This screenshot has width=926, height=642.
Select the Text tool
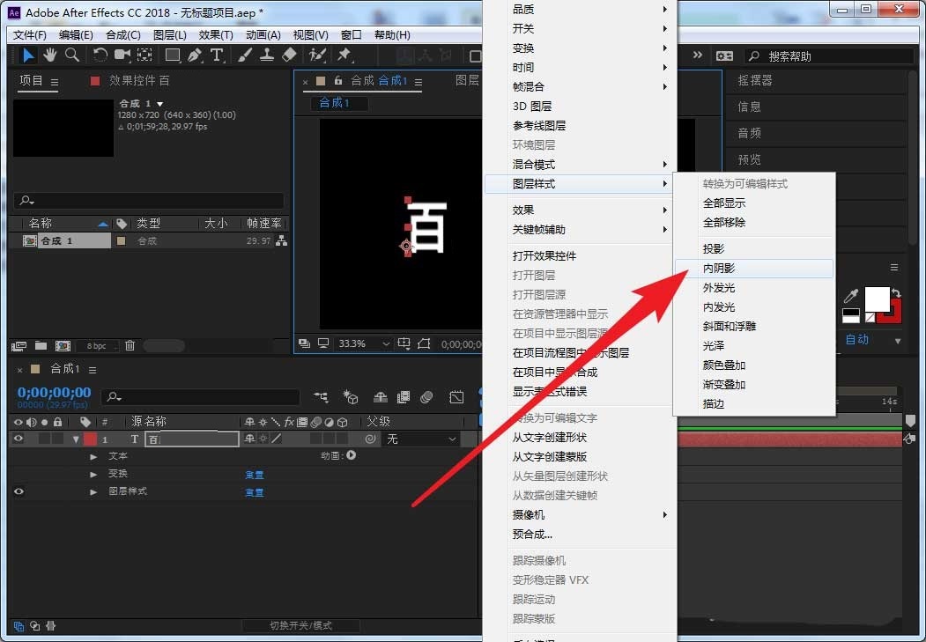(217, 56)
